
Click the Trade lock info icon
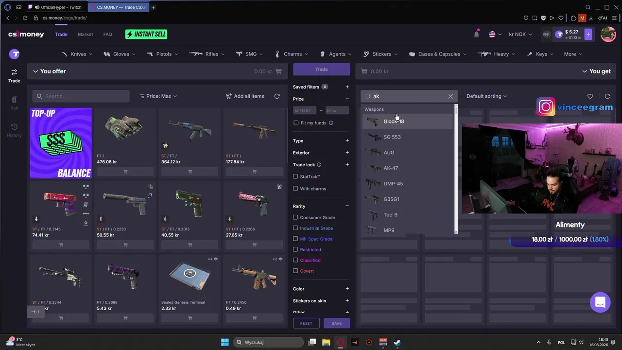click(319, 165)
